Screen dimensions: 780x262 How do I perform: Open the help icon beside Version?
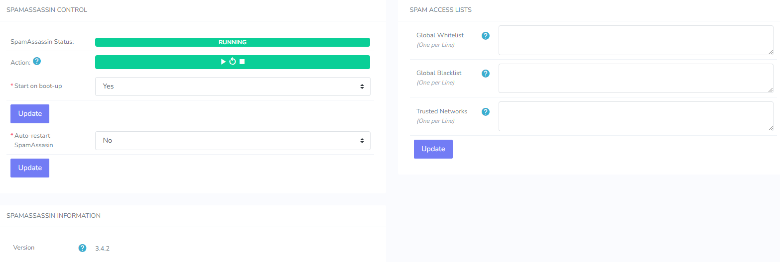(83, 248)
